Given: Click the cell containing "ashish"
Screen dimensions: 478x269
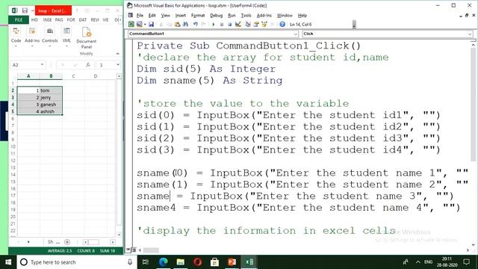Looking at the screenshot, I should point(52,111).
